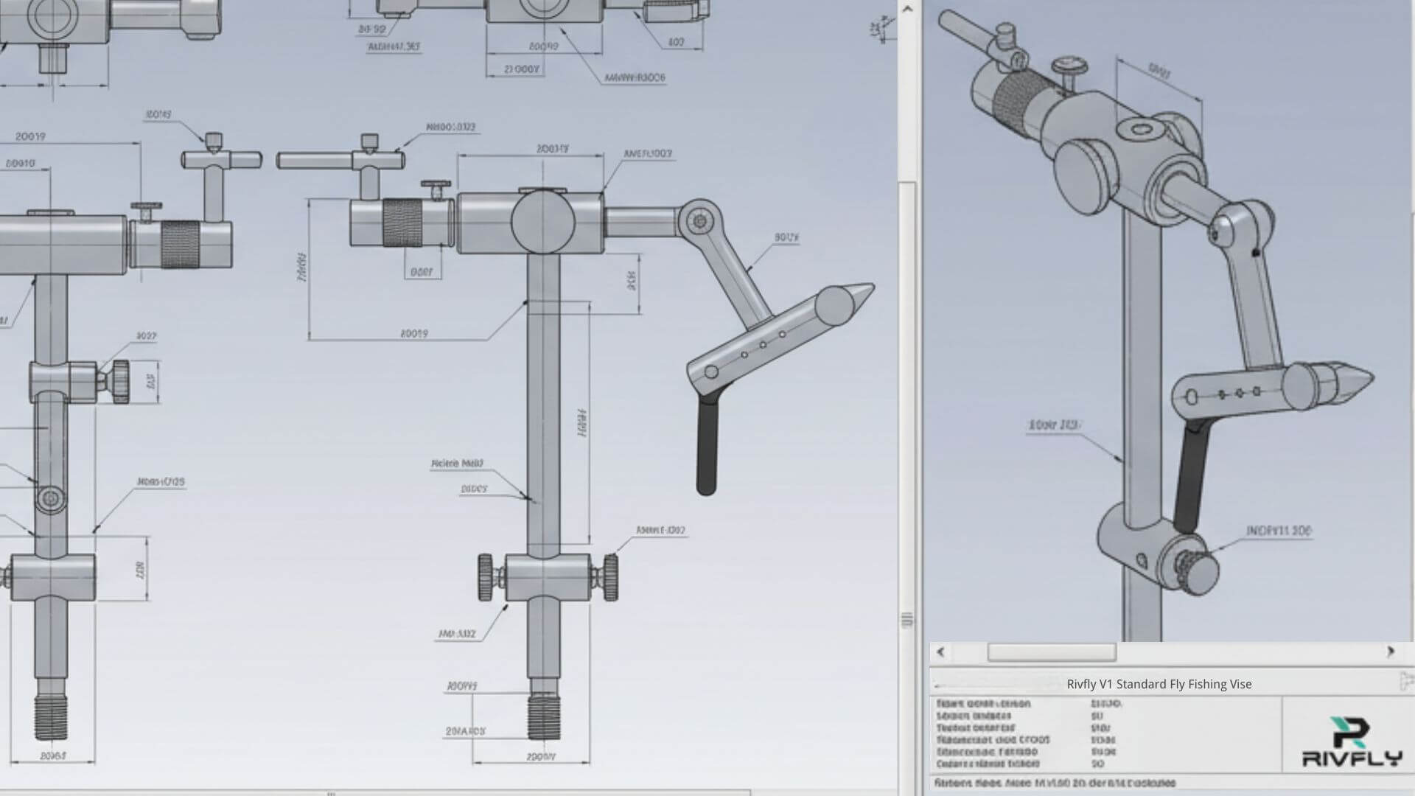Click the left arrow of the horizontal scrollbar
Viewport: 1415px width, 796px height.
tap(940, 652)
